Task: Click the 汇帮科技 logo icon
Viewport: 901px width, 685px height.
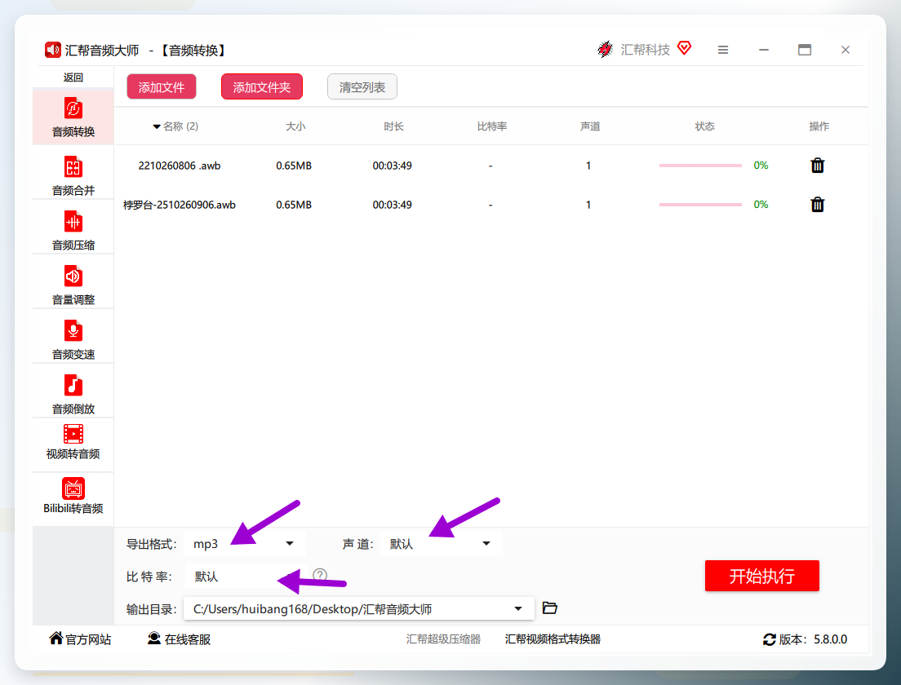Action: 605,50
